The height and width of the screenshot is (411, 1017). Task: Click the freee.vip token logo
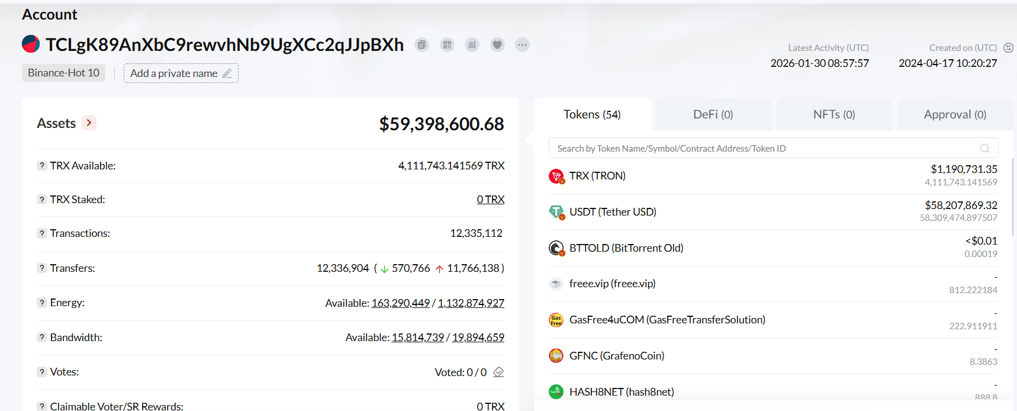(x=556, y=284)
